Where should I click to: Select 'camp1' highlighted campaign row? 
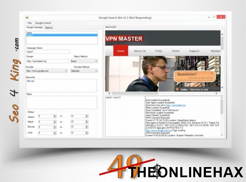coord(62,35)
